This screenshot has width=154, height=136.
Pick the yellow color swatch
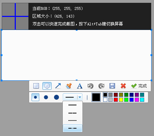coord(121,100)
